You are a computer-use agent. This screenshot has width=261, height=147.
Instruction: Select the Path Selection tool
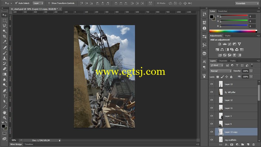pos(5,102)
